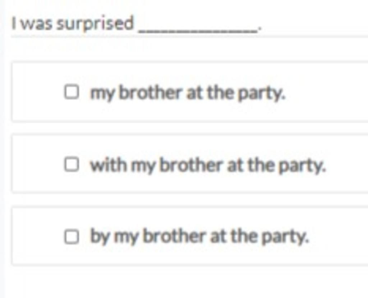Tick the "with my brother at the party." checkbox

tap(72, 165)
